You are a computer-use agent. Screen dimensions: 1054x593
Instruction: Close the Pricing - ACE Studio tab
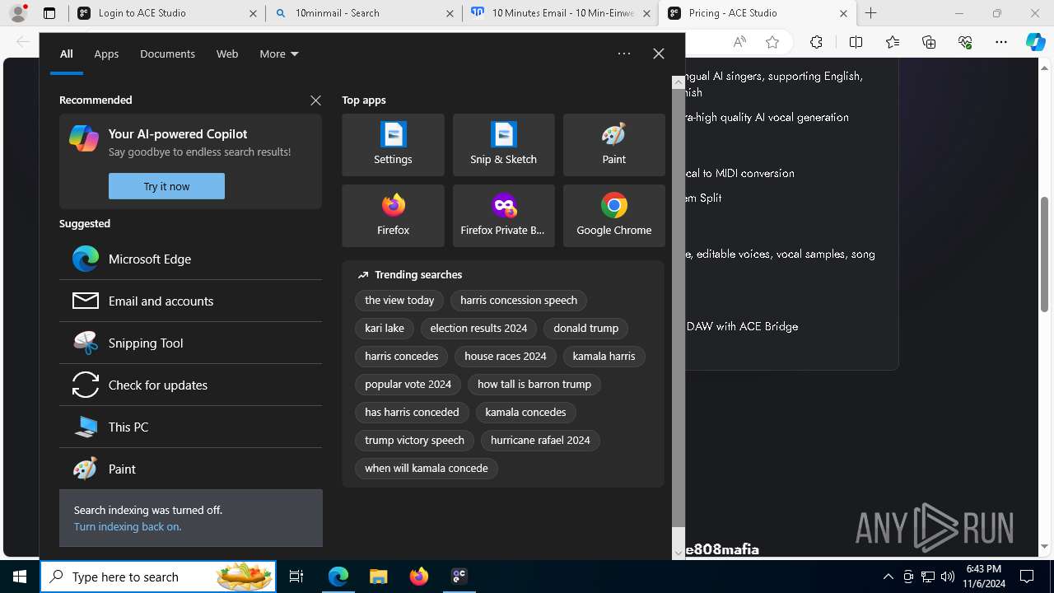tap(843, 13)
